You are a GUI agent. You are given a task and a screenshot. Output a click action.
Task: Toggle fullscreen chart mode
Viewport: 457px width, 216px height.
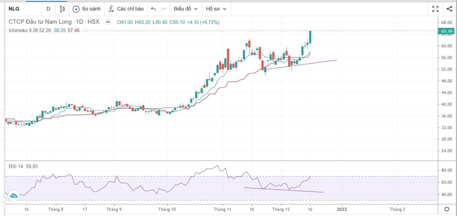(435, 9)
